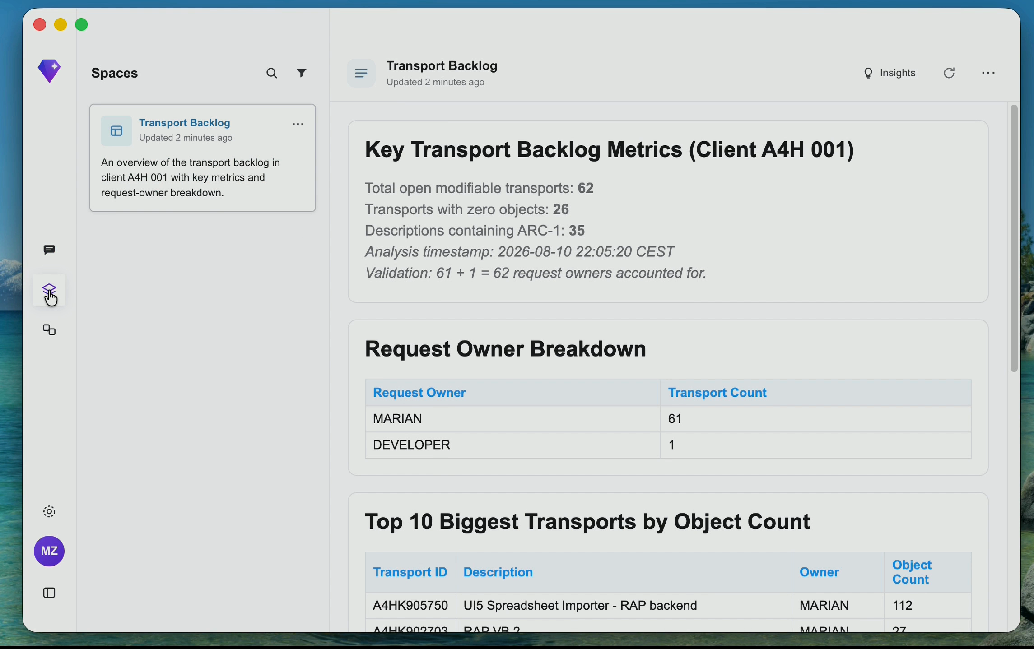Screen dimensions: 1034x649
Task: Click the Analysis timestamp line
Action: tap(519, 252)
